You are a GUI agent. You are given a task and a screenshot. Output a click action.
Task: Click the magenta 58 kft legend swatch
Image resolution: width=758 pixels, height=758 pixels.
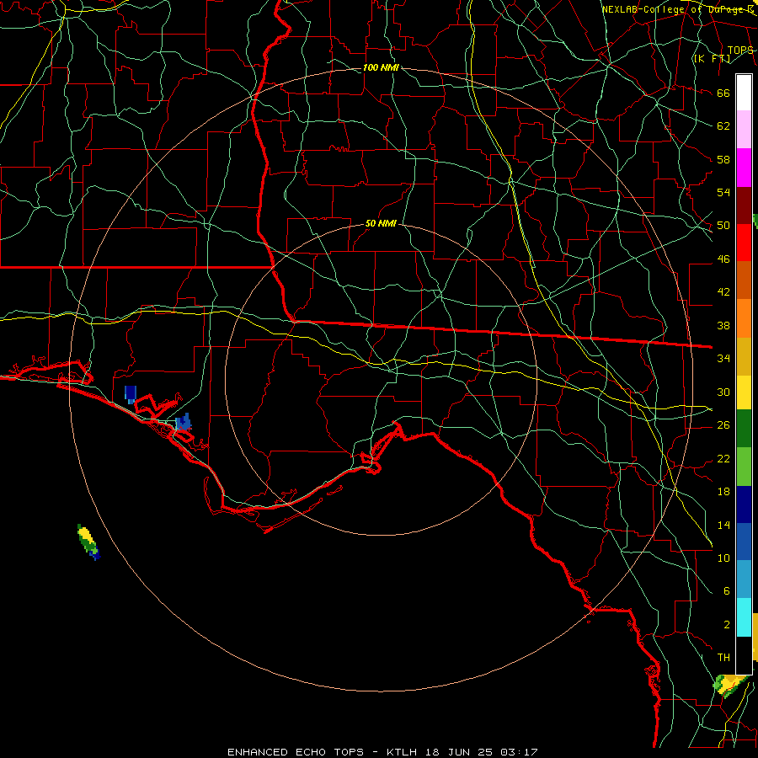pyautogui.click(x=744, y=168)
